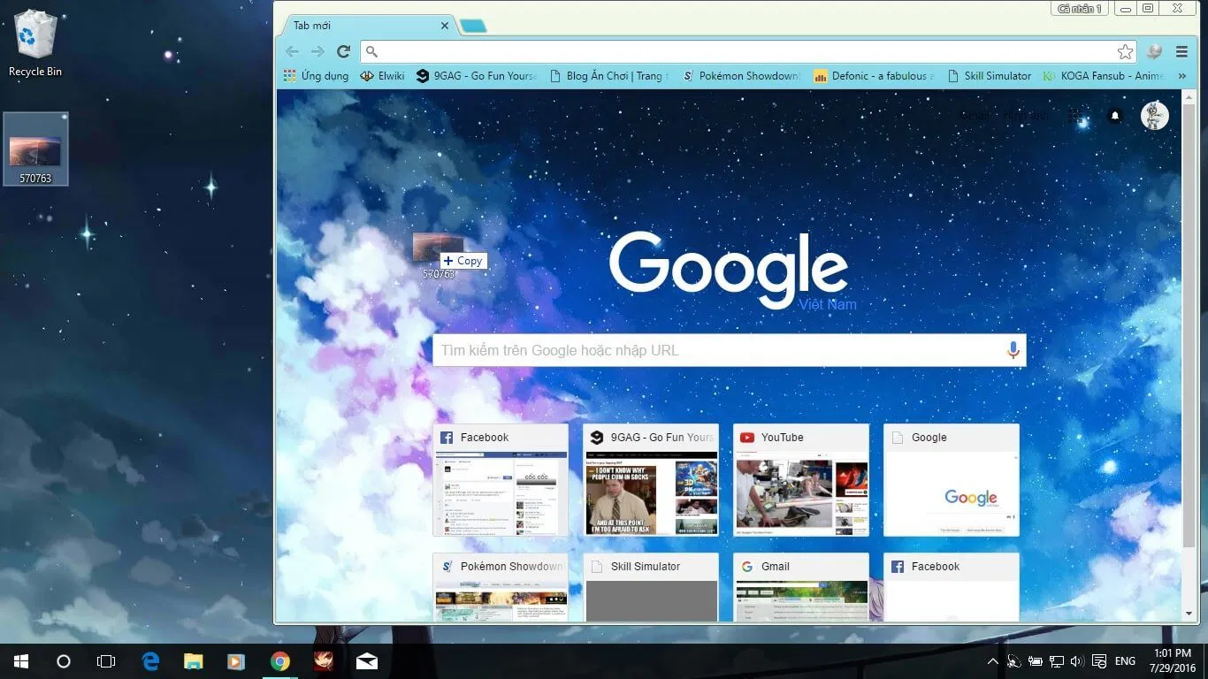Open the YouTube most-visited thumbnail

(800, 480)
